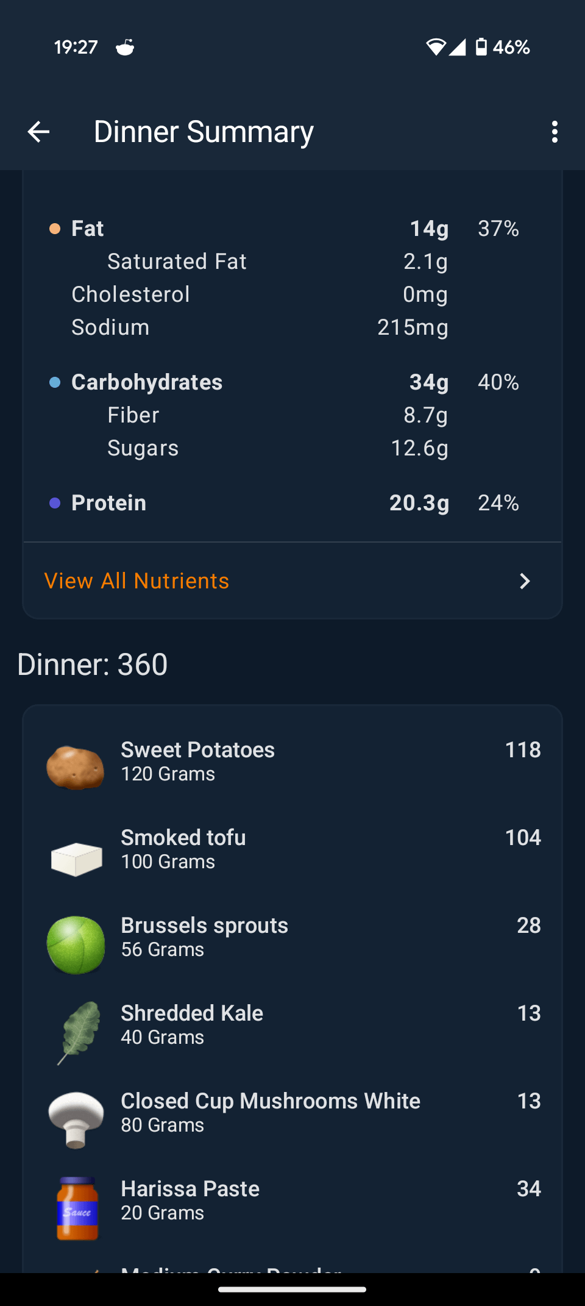Tap the orange Fat color dot

click(x=55, y=229)
